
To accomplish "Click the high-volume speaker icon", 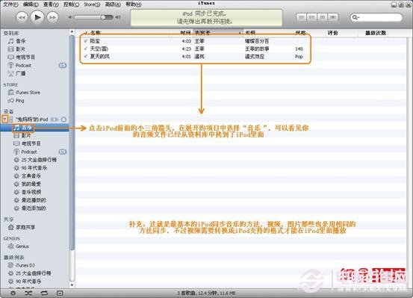I will point(118,17).
